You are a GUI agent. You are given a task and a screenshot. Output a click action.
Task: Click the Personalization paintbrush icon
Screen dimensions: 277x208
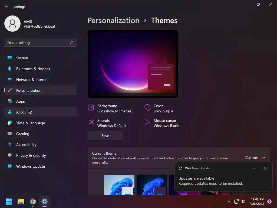[x=10, y=90]
